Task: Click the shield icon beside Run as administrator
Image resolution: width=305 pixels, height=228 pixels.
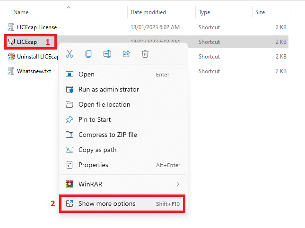Action: point(70,90)
